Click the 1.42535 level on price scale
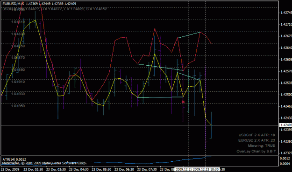 [x=286, y=83]
